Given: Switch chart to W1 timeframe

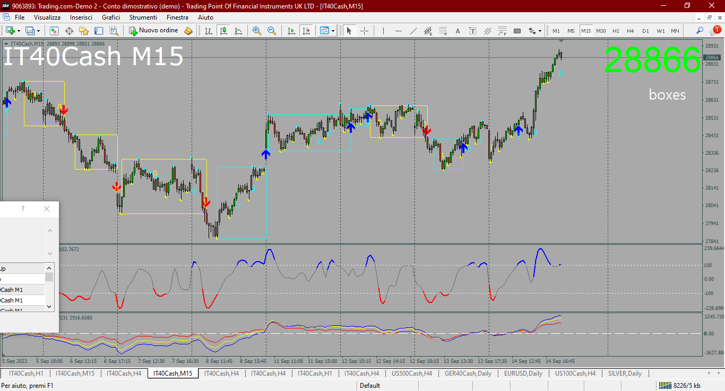Looking at the screenshot, I should point(660,31).
